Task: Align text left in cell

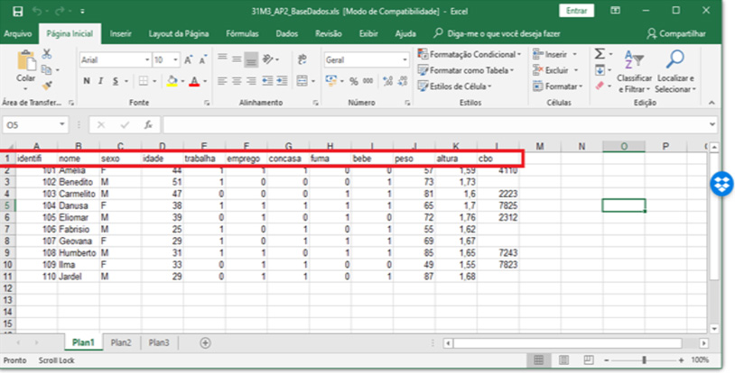Action: point(222,81)
